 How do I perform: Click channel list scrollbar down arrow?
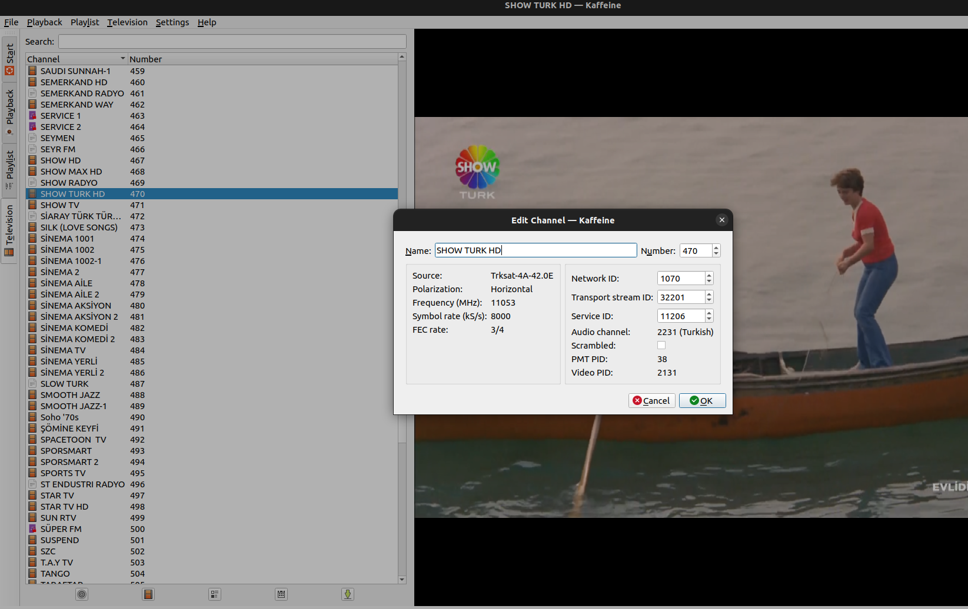402,580
